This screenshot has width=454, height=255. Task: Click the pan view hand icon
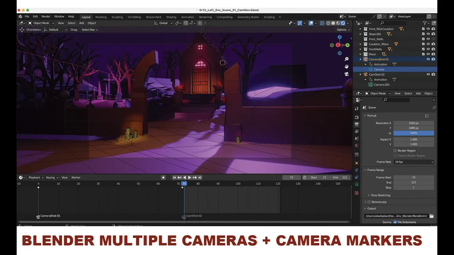(347, 67)
